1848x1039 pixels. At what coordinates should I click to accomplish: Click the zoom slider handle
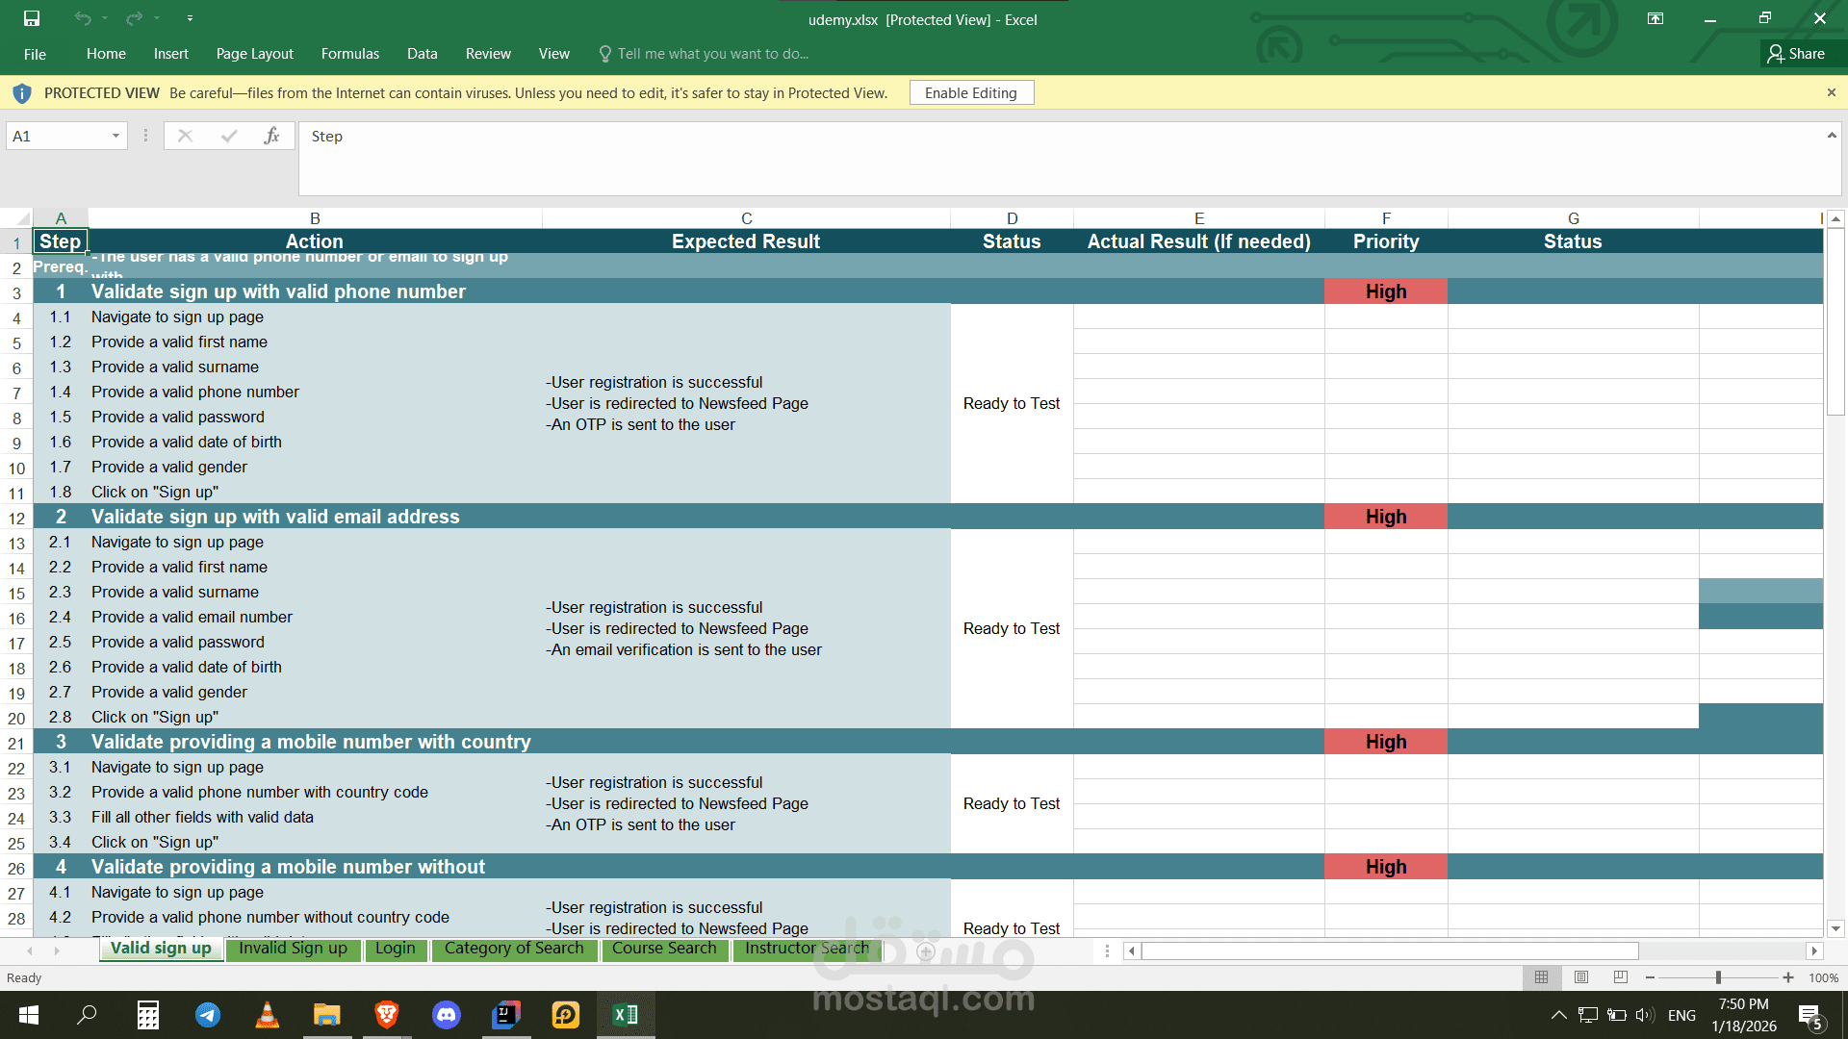click(1718, 977)
